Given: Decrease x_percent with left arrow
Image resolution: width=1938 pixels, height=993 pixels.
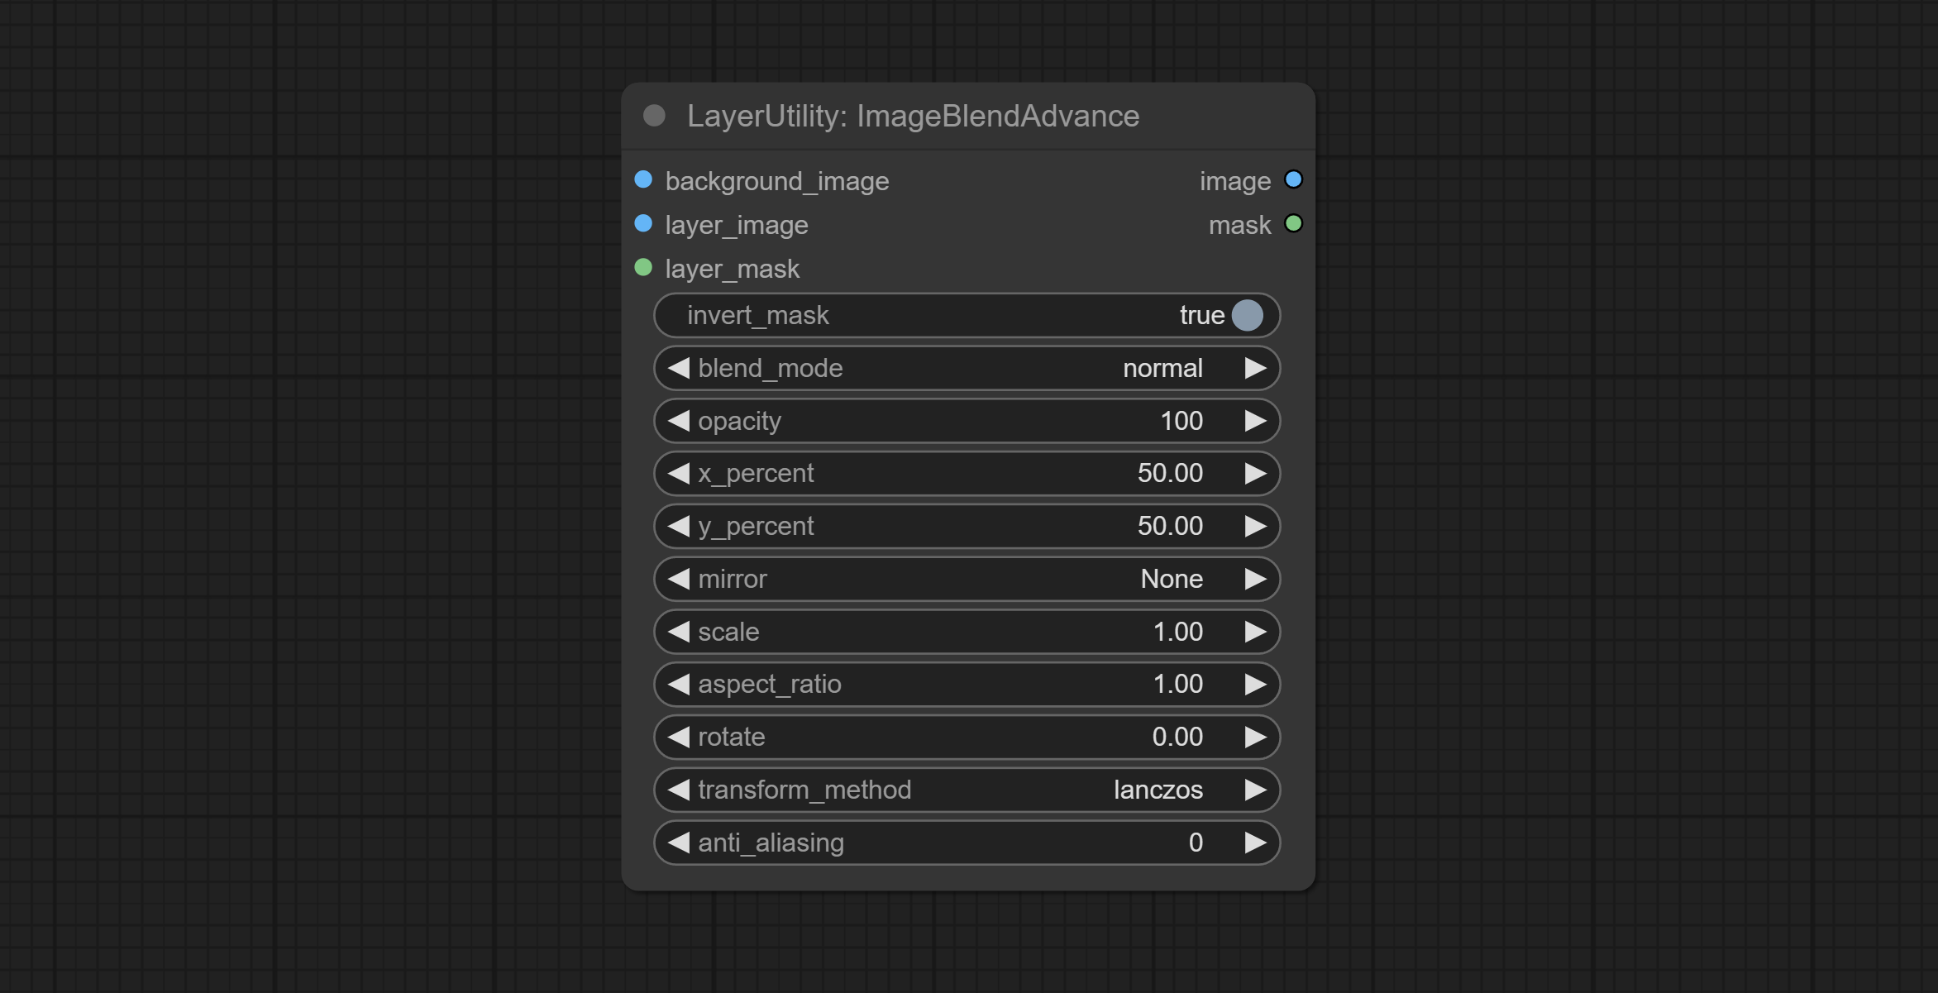Looking at the screenshot, I should point(679,473).
